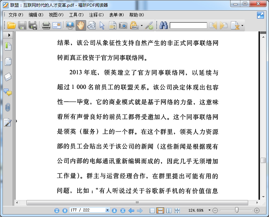Viewport: 269px width, 217px height.
Task: Click the zoom in plus button
Action: (257, 211)
